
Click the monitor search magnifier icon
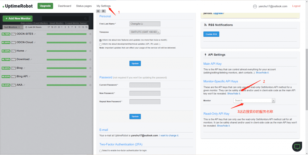coord(85,19)
